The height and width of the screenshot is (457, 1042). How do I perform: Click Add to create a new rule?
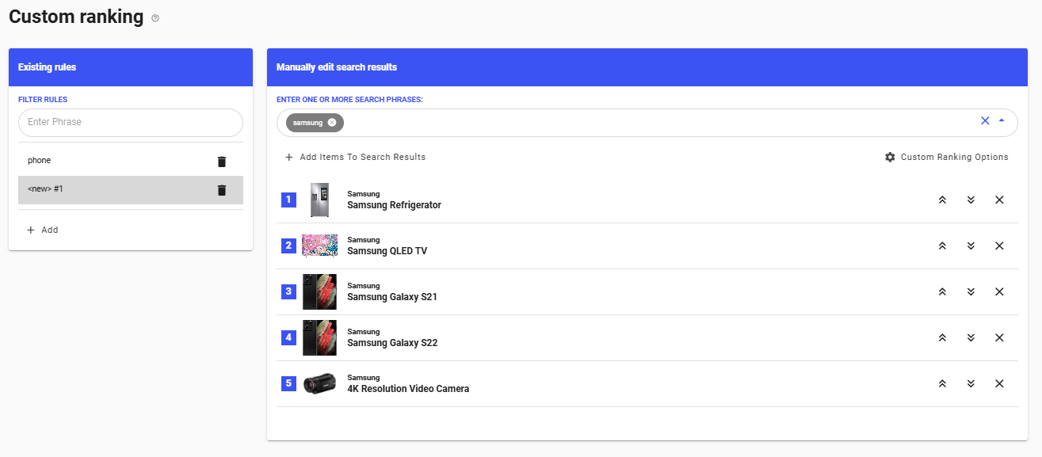click(44, 230)
